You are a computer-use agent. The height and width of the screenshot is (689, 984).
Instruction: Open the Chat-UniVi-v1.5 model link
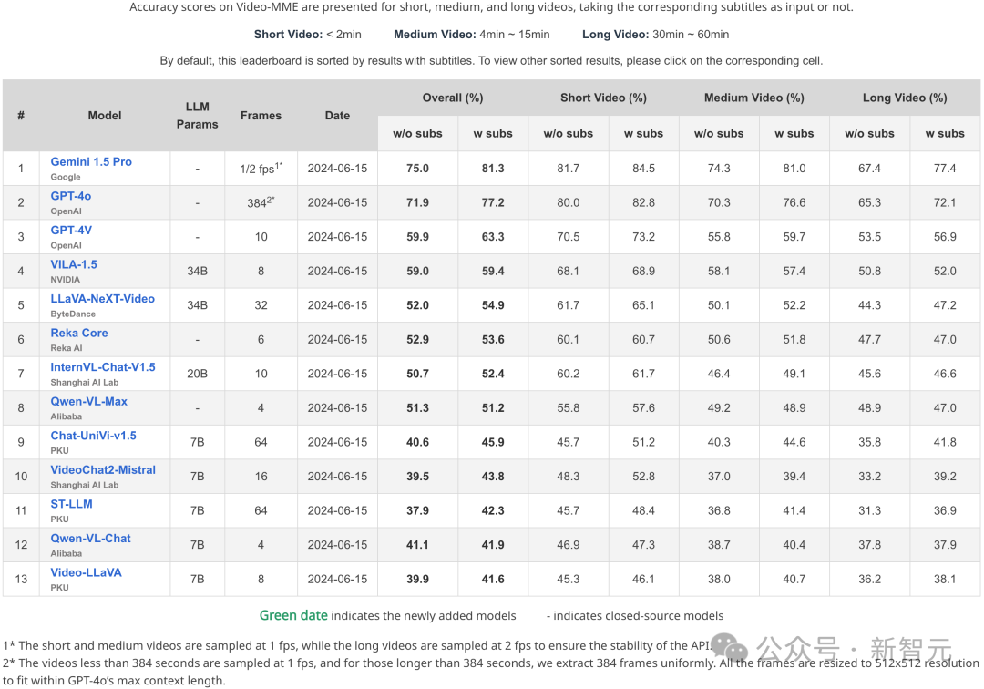[x=93, y=436]
